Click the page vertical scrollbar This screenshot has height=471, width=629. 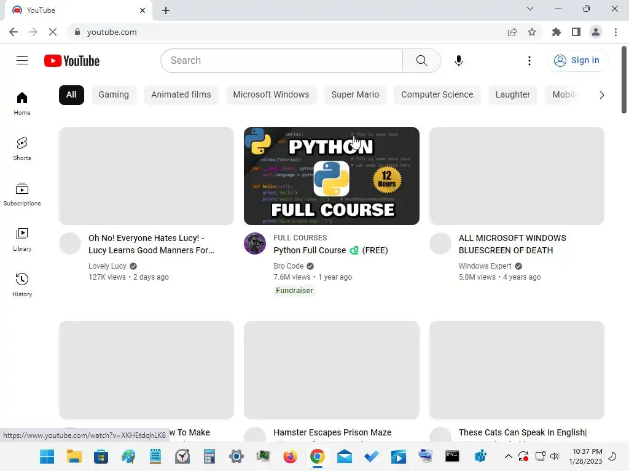[x=624, y=79]
